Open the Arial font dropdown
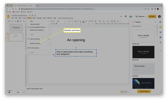 pos(61,21)
